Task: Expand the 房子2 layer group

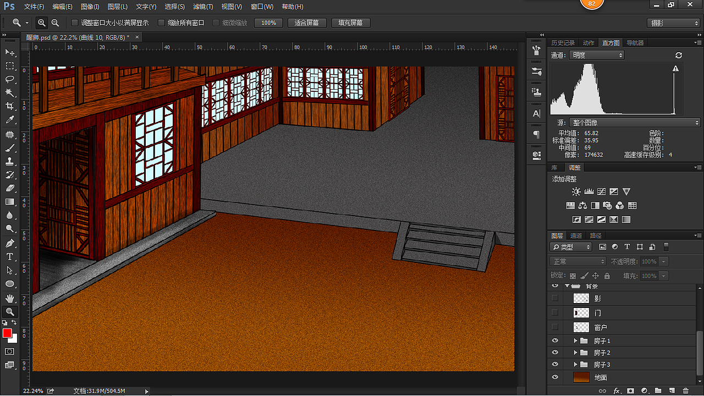Action: [x=575, y=353]
